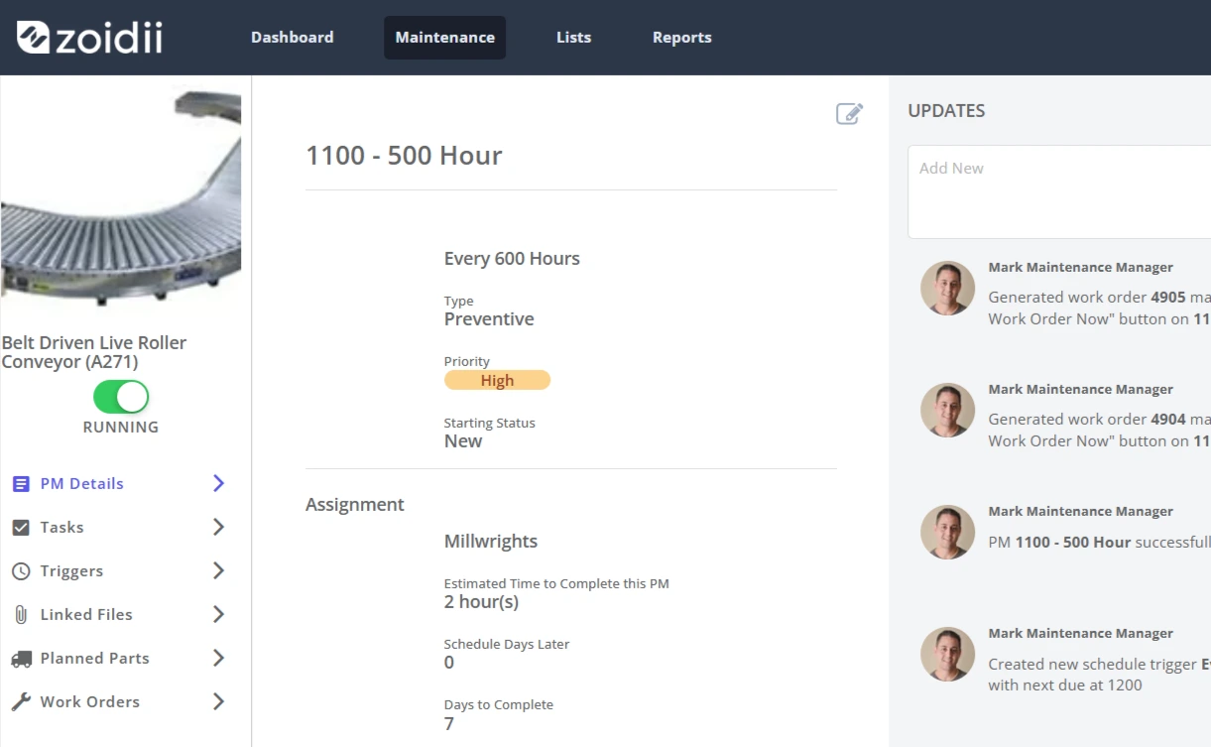This screenshot has height=747, width=1211.
Task: Click the 'Millwrights' assignment text
Action: (491, 542)
